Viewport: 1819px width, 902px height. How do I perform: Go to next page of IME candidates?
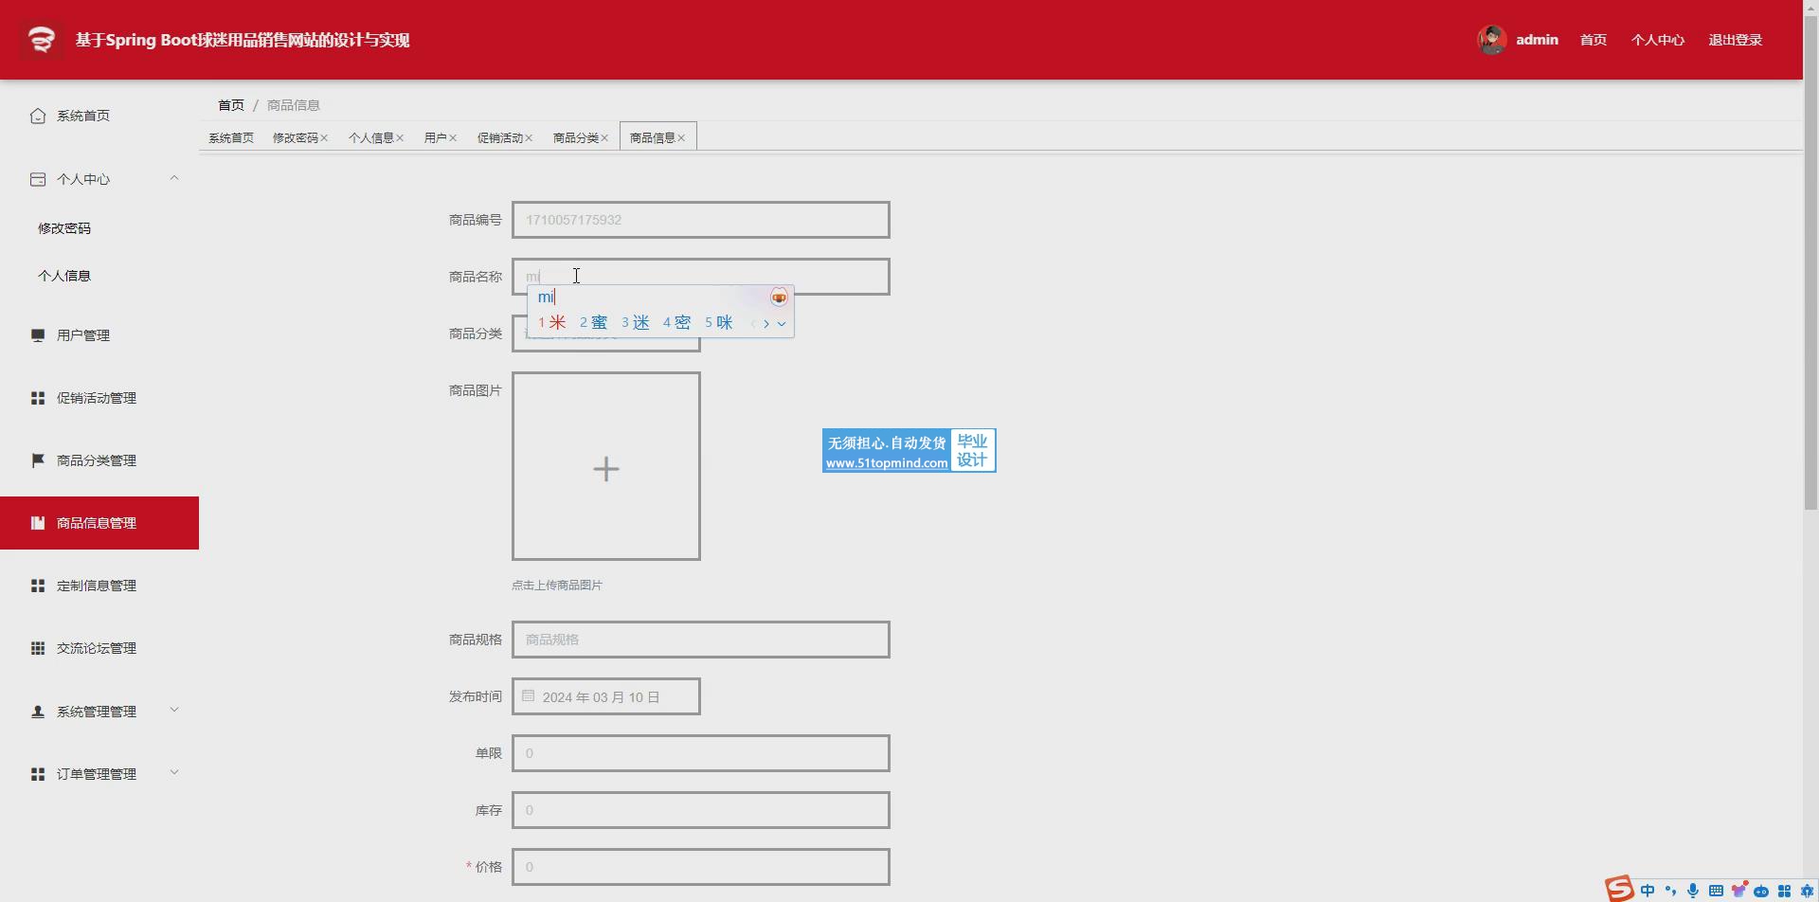pos(766,324)
